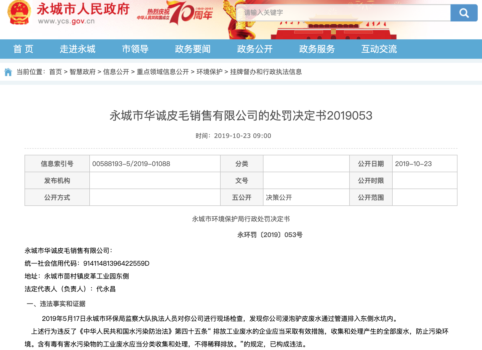Screen dimensions: 482x350
Task: Click the 公开范围 header cell
Action: [x=371, y=197]
